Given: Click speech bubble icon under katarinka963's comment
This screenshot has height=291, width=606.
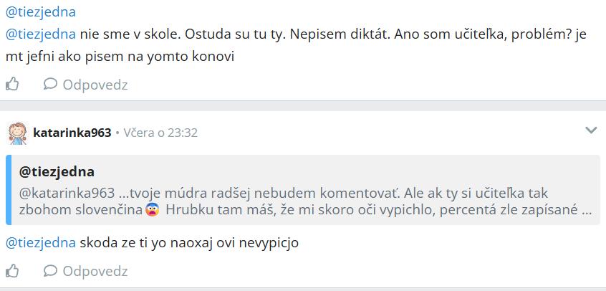Looking at the screenshot, I should (50, 270).
